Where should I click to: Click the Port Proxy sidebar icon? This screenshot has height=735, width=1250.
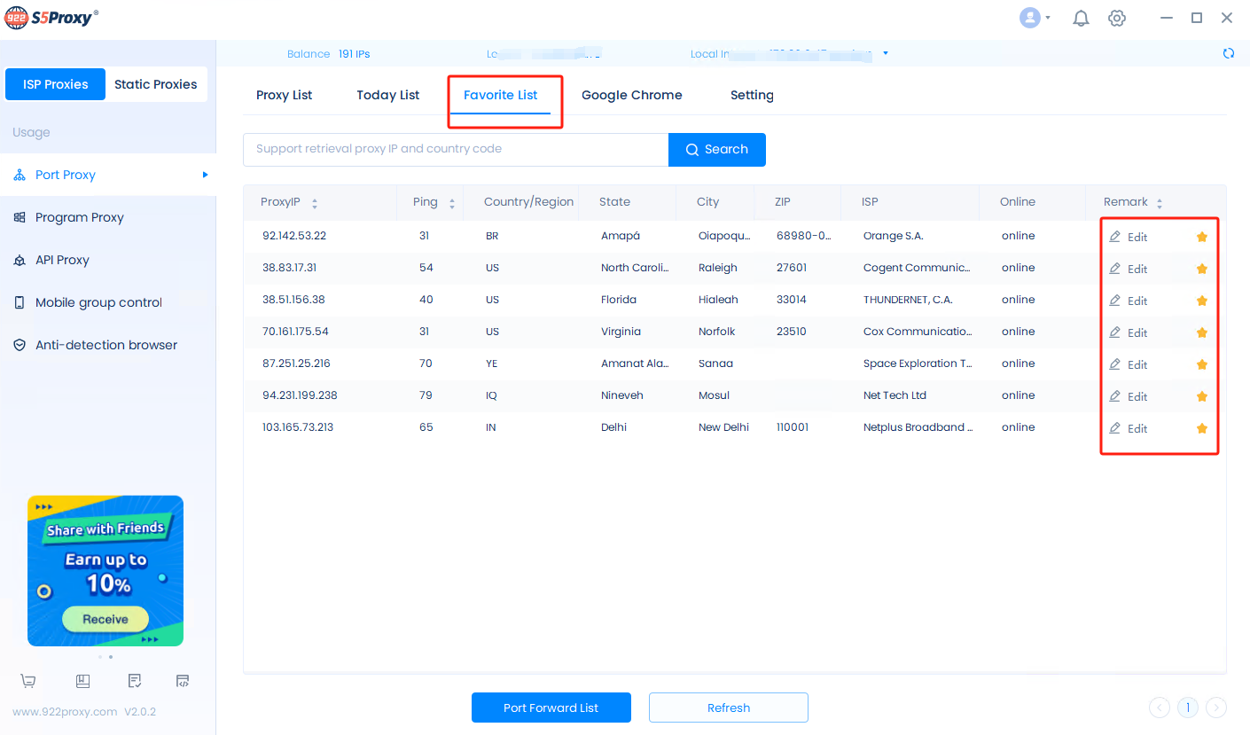point(20,175)
